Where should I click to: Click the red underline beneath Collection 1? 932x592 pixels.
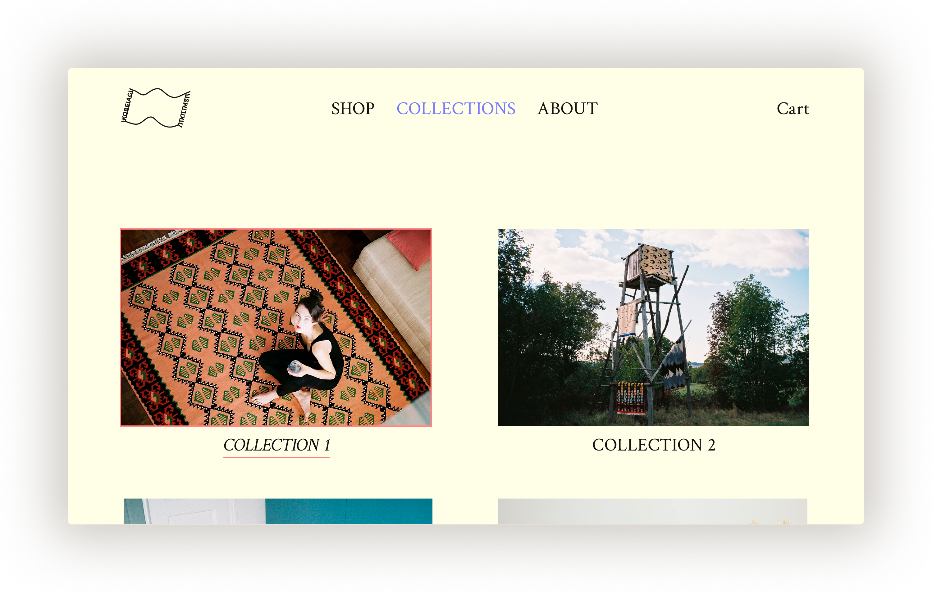[276, 457]
